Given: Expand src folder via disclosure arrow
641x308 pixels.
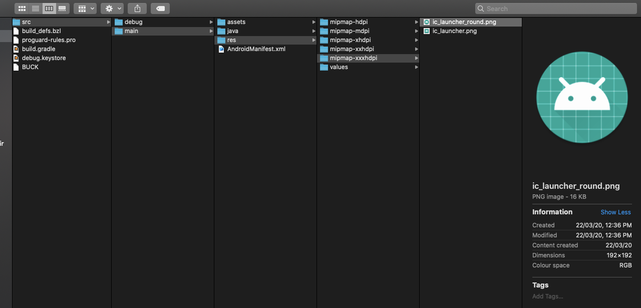Looking at the screenshot, I should [109, 22].
